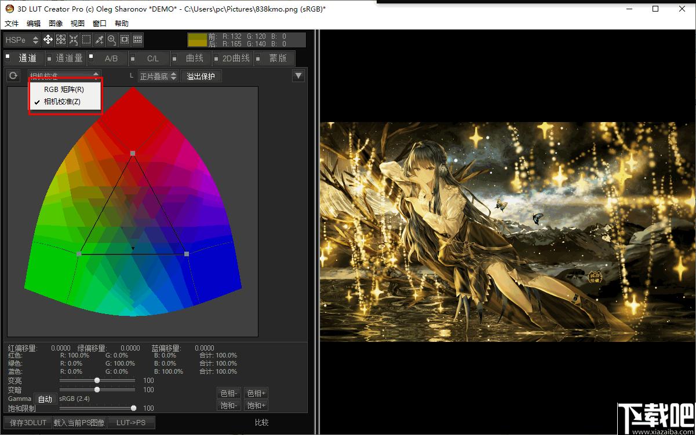Toggle the checkbox on the 蒙版 tab
The height and width of the screenshot is (435, 696).
coord(258,58)
